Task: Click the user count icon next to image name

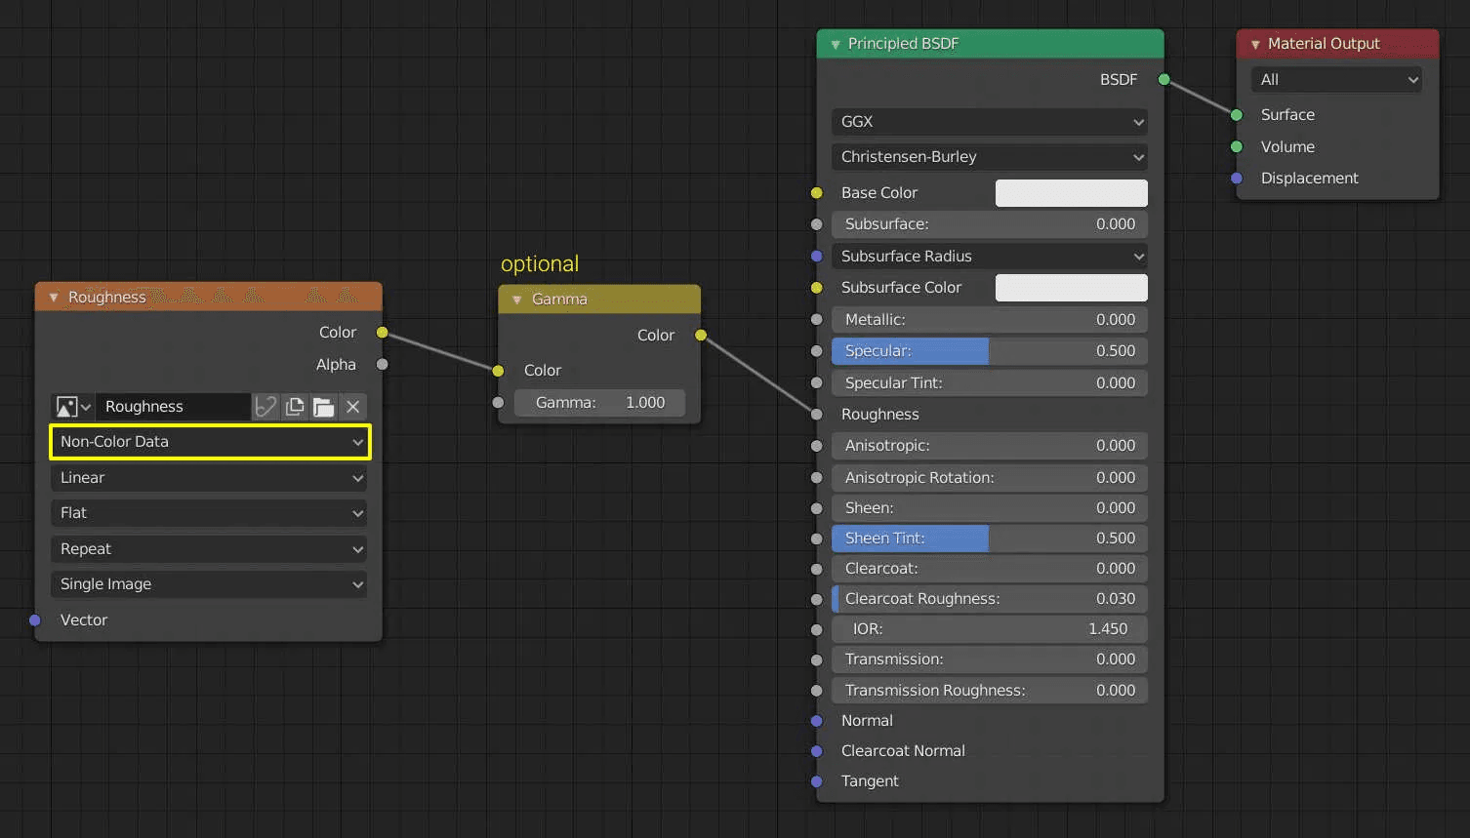Action: pos(265,407)
